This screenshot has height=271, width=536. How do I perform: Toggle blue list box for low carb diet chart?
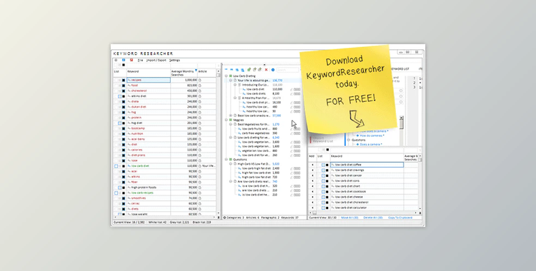(323, 186)
